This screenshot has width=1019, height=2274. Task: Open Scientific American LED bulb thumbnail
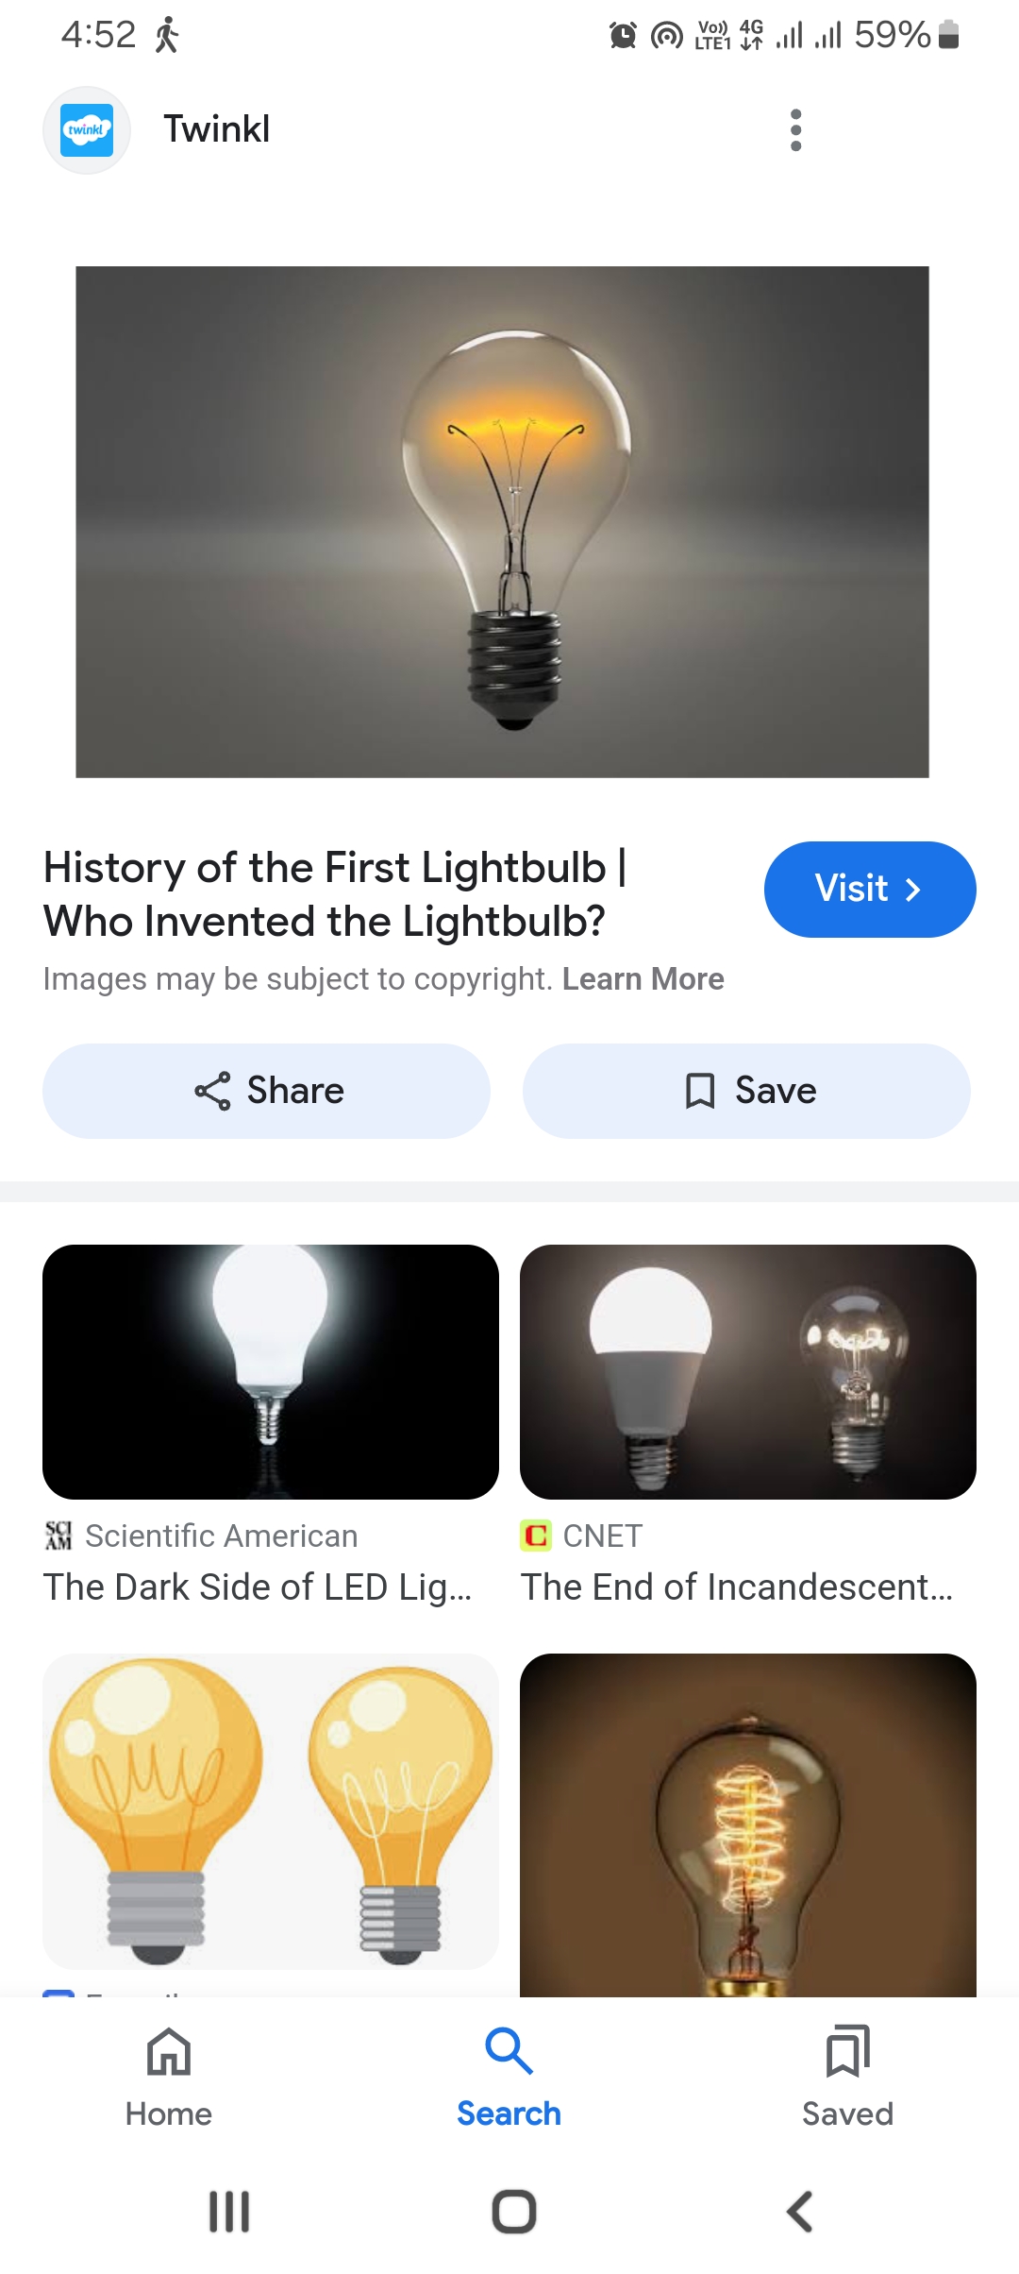(271, 1371)
